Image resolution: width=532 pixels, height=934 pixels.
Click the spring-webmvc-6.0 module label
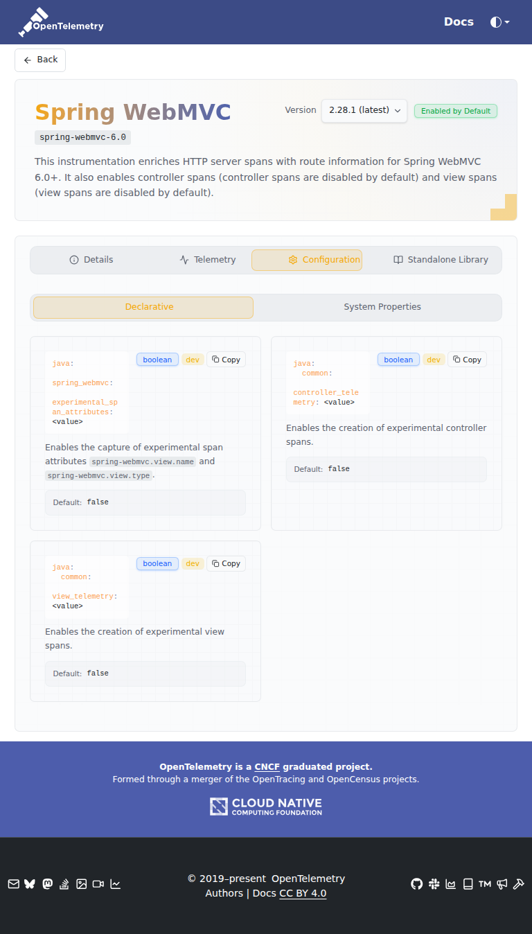pos(83,137)
